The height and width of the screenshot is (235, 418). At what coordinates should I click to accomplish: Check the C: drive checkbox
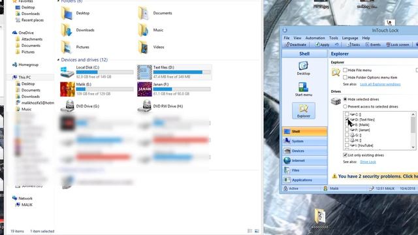(347, 114)
